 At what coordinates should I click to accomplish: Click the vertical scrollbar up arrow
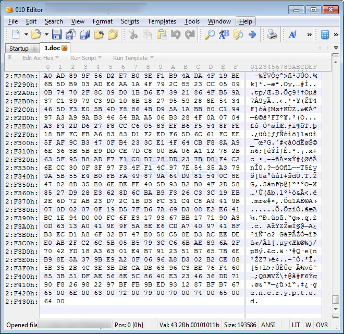336,62
